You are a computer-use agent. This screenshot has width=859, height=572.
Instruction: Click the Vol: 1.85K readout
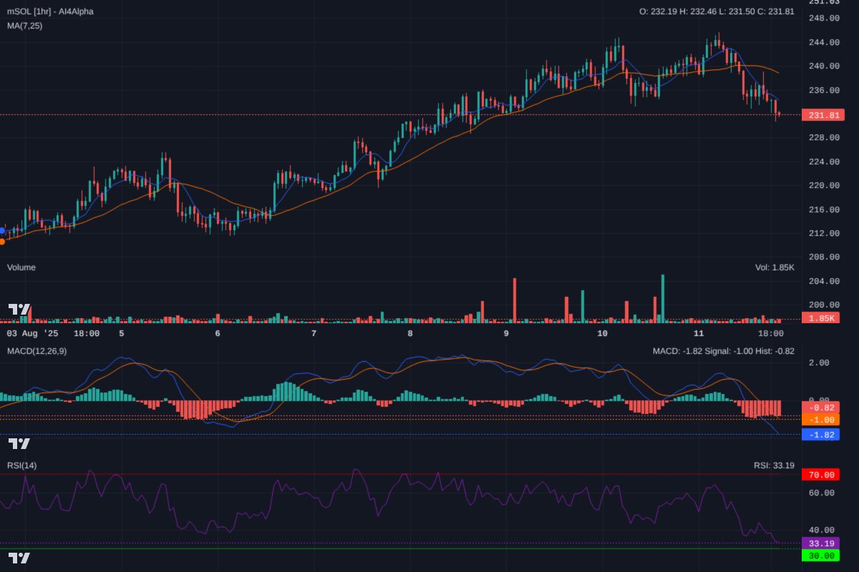[x=775, y=267]
